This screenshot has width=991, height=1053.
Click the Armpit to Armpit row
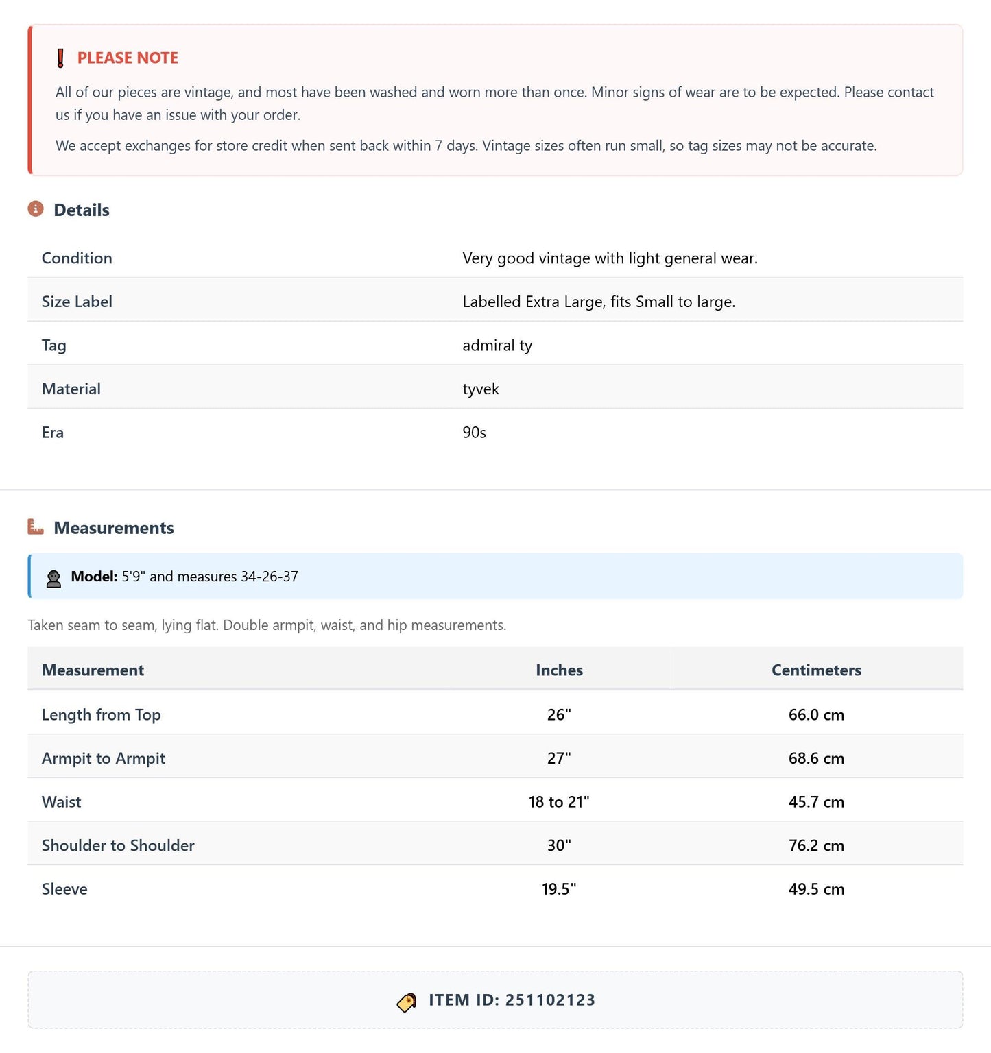[495, 757]
